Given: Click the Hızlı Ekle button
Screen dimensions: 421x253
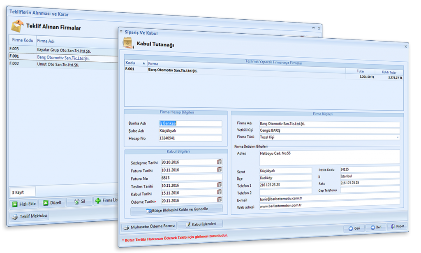Looking at the screenshot, I should [24, 203].
